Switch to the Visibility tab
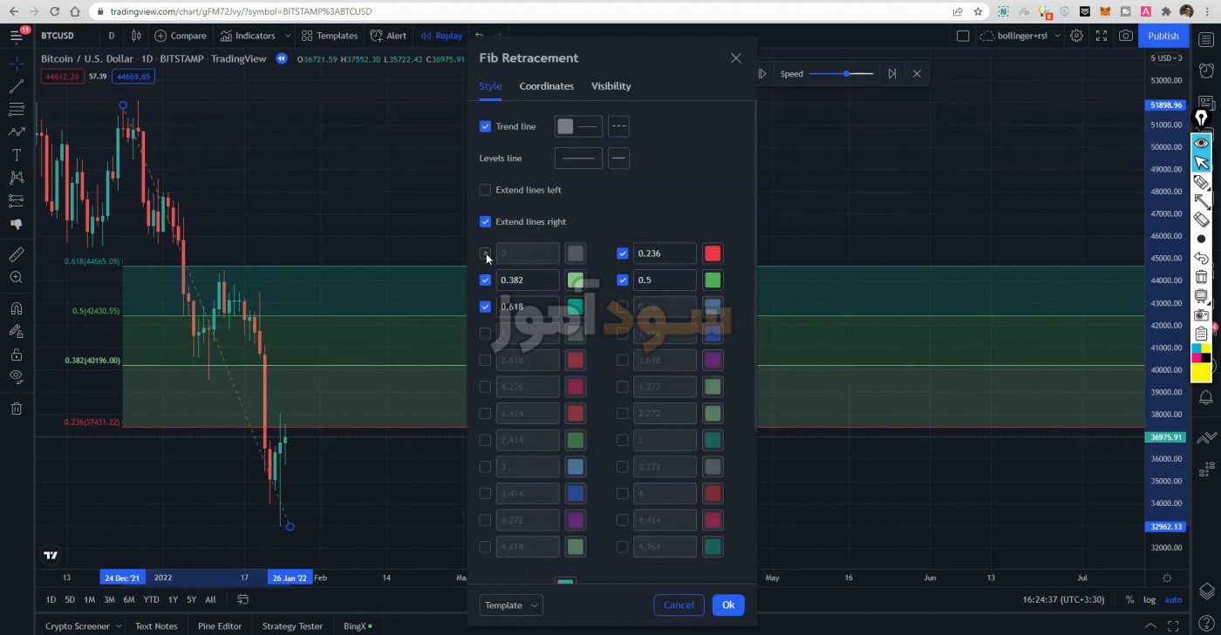The height and width of the screenshot is (635, 1221). 611,86
